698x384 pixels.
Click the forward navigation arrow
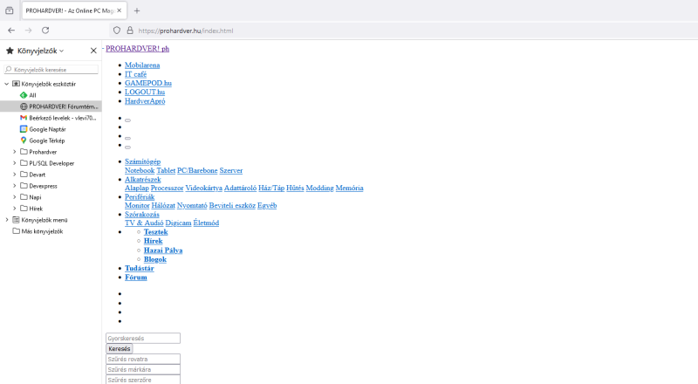(x=28, y=31)
